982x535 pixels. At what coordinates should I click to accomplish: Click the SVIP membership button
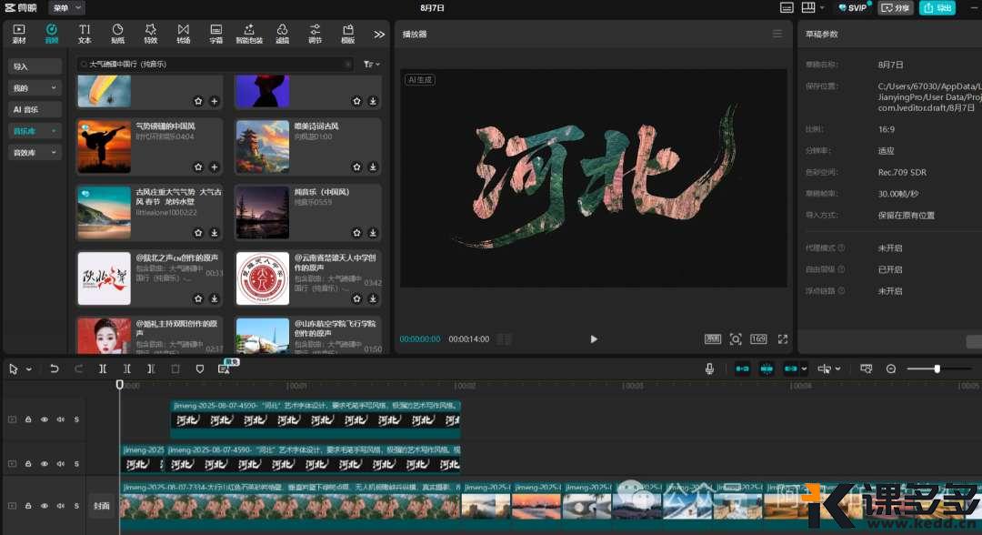coord(853,7)
